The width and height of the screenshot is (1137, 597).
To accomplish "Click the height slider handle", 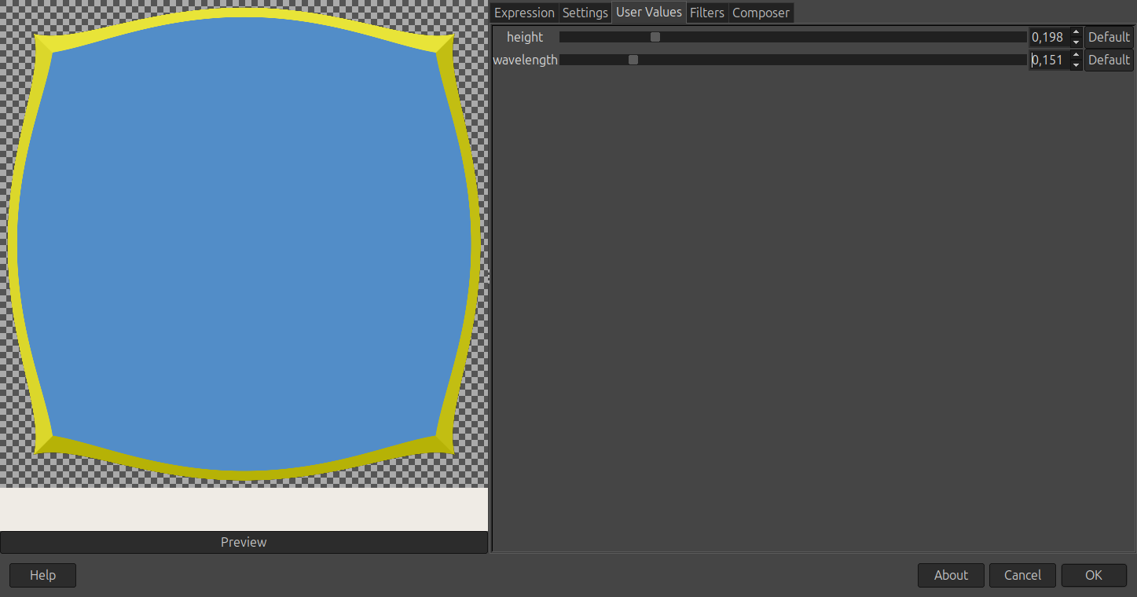I will click(x=655, y=37).
